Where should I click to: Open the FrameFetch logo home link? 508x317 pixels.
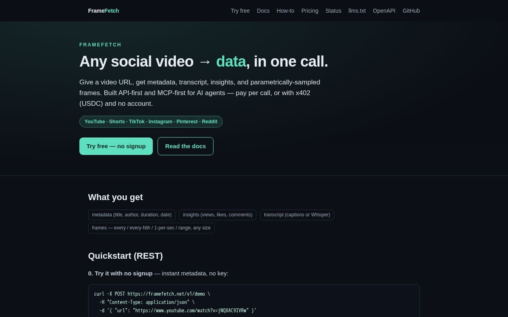[103, 11]
